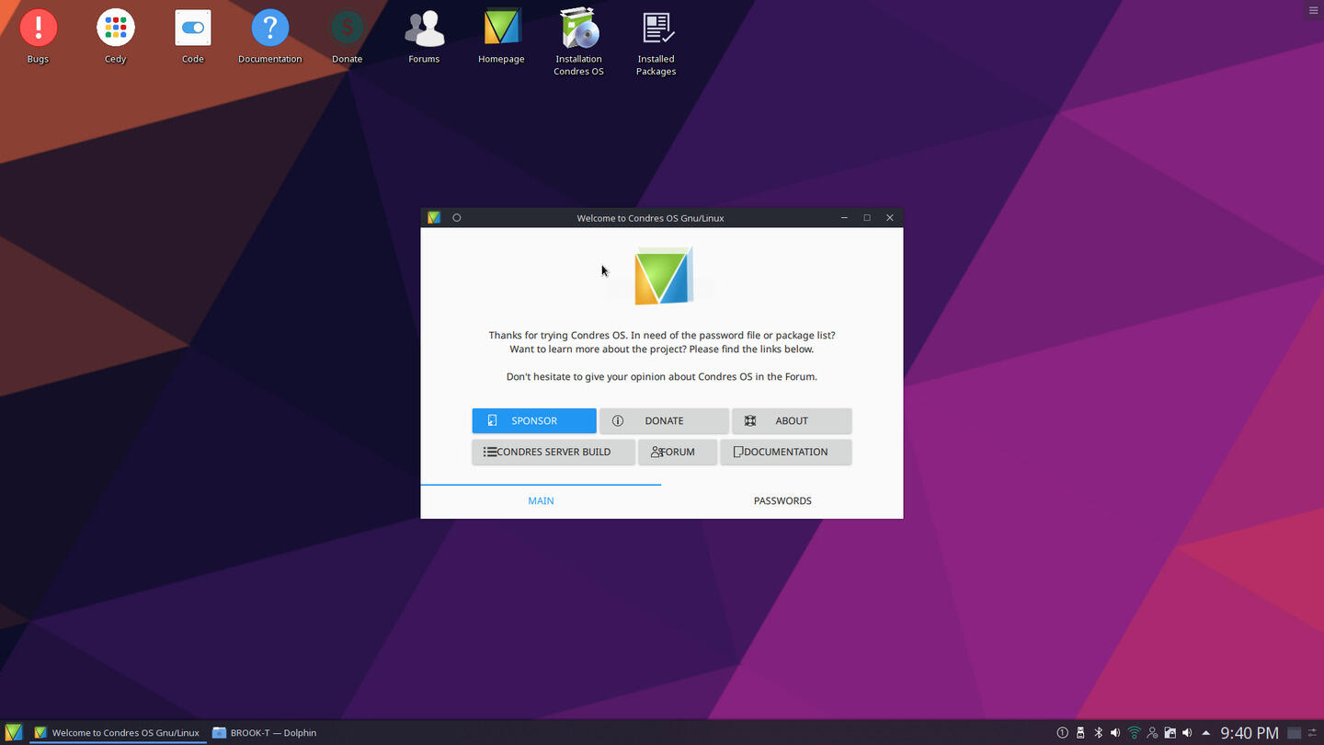Open the notifications tray icon
Image resolution: width=1324 pixels, height=745 pixels.
coord(1062,733)
